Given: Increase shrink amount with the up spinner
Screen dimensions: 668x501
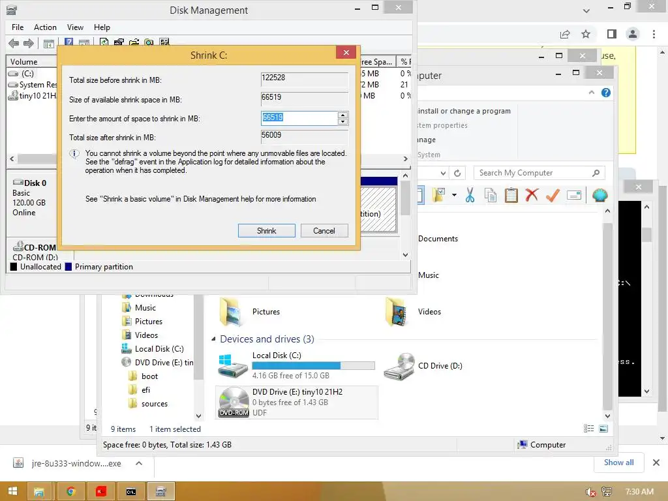Looking at the screenshot, I should click(x=342, y=115).
